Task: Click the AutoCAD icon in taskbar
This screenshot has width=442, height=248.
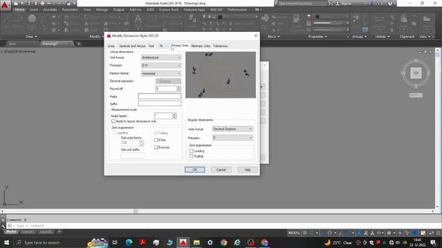Action: [183, 242]
